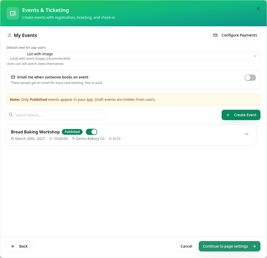Image resolution: width=267 pixels, height=258 pixels.
Task: Click plus icon on Create Event
Action: [x=228, y=115]
